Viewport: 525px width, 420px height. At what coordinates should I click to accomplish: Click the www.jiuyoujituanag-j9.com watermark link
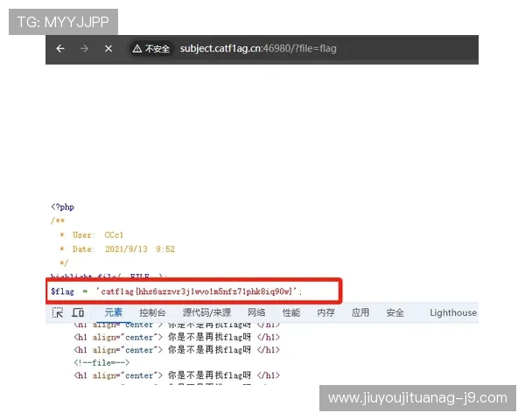[417, 398]
